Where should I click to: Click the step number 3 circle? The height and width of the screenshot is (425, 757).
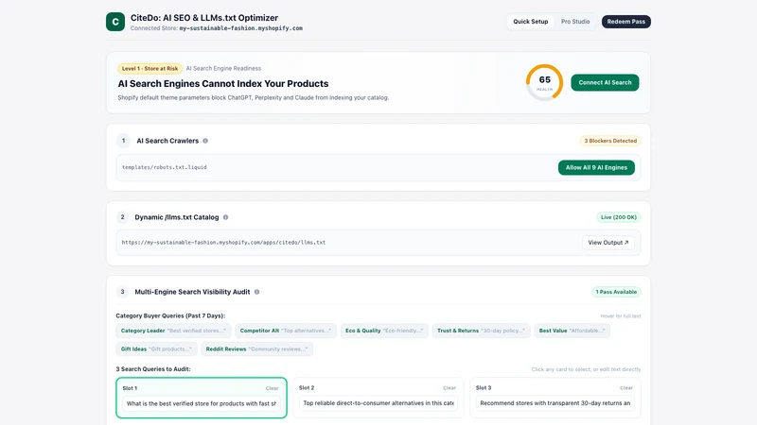click(x=123, y=292)
